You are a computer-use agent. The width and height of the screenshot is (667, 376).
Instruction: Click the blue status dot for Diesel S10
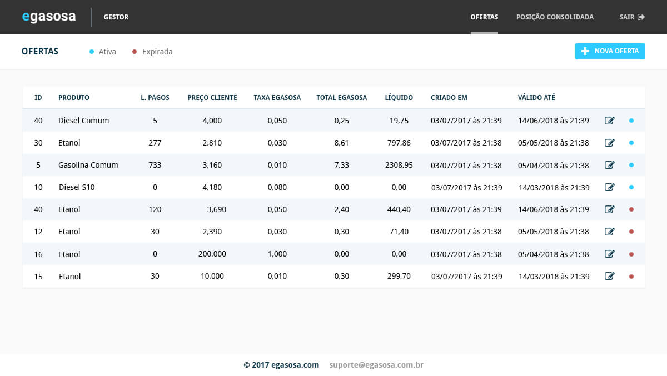[x=631, y=187]
